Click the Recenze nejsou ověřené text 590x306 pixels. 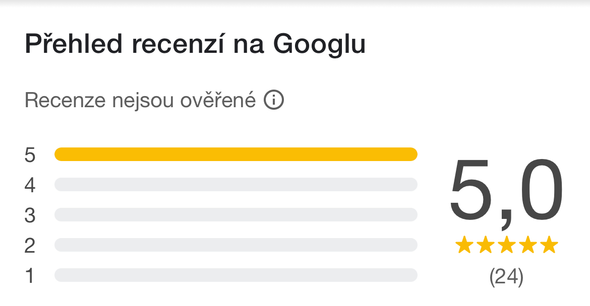coord(140,101)
